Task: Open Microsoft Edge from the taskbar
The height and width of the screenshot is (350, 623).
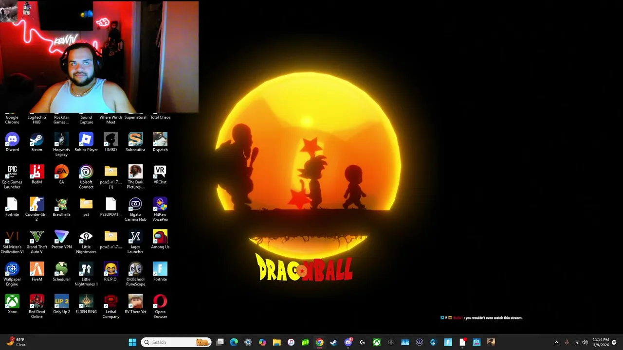Action: pyautogui.click(x=234, y=342)
